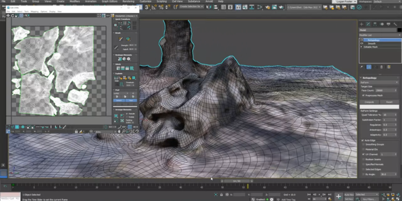Enable the By Angle checkbox
Image resolution: width=402 pixels, height=201 pixels.
[363, 174]
